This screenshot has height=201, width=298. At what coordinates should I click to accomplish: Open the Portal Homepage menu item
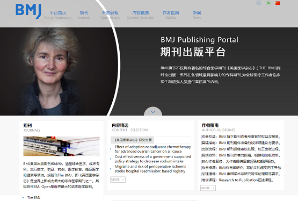(58, 15)
